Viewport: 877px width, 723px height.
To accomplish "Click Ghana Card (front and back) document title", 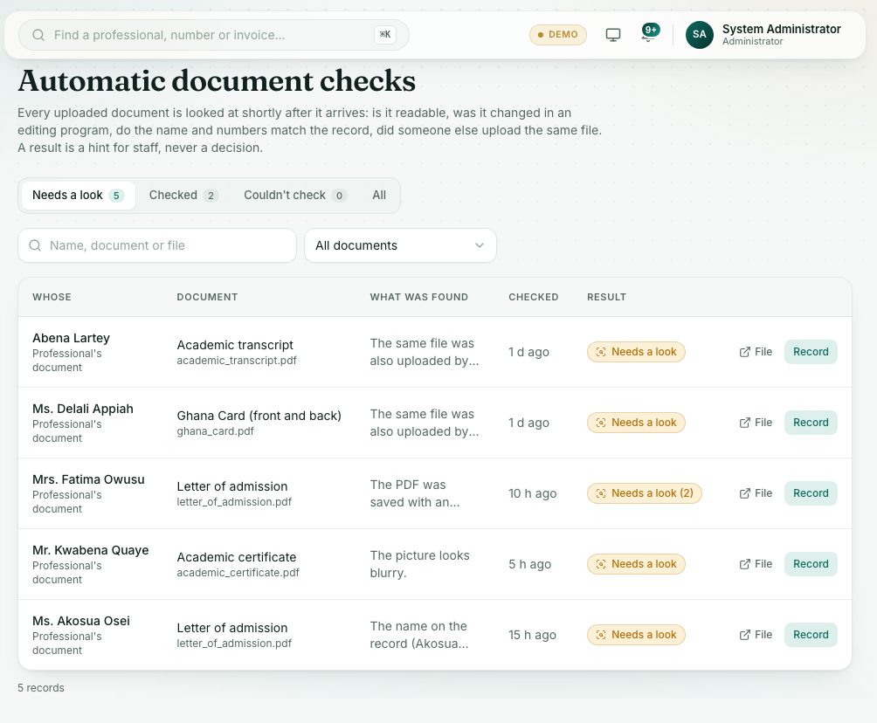I will [x=259, y=416].
